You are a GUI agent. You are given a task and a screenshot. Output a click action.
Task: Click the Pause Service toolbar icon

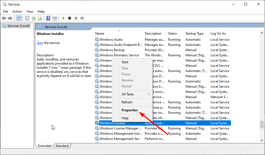tap(76, 18)
